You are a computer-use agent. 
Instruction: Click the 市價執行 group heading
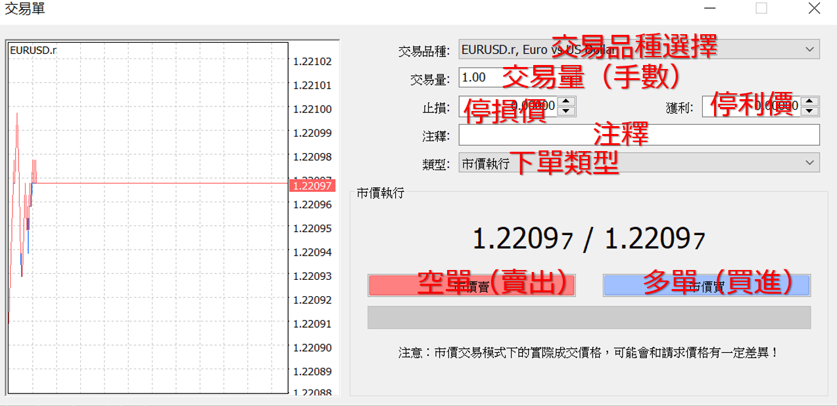tap(380, 192)
